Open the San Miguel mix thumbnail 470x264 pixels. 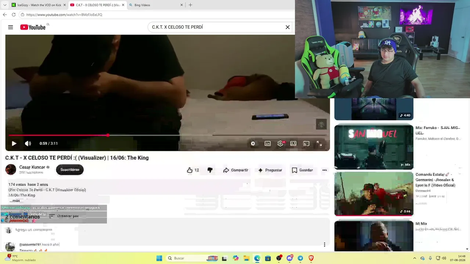point(374,147)
